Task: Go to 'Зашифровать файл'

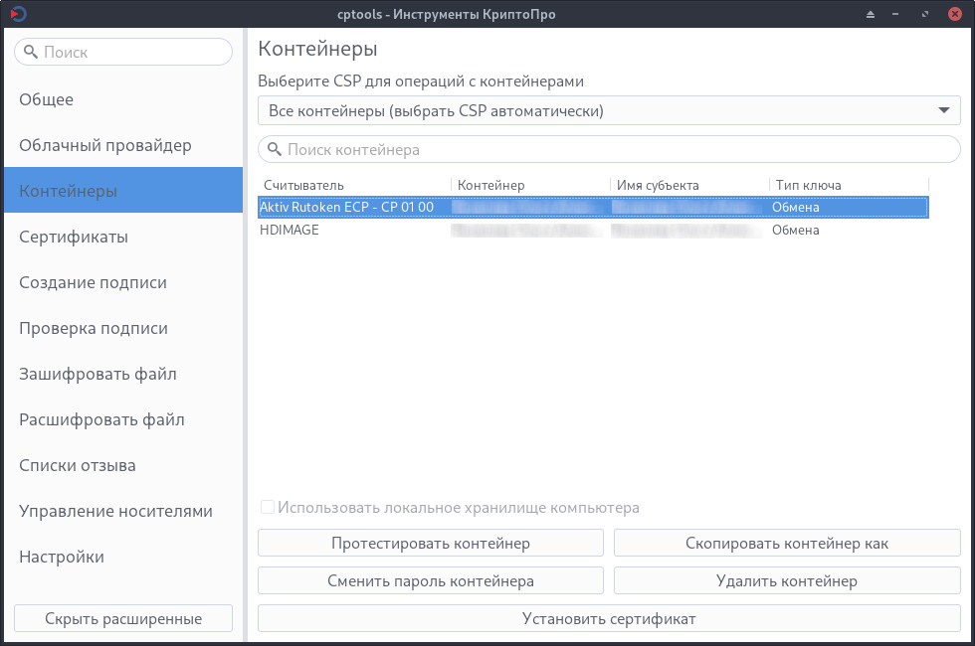Action: coord(123,374)
